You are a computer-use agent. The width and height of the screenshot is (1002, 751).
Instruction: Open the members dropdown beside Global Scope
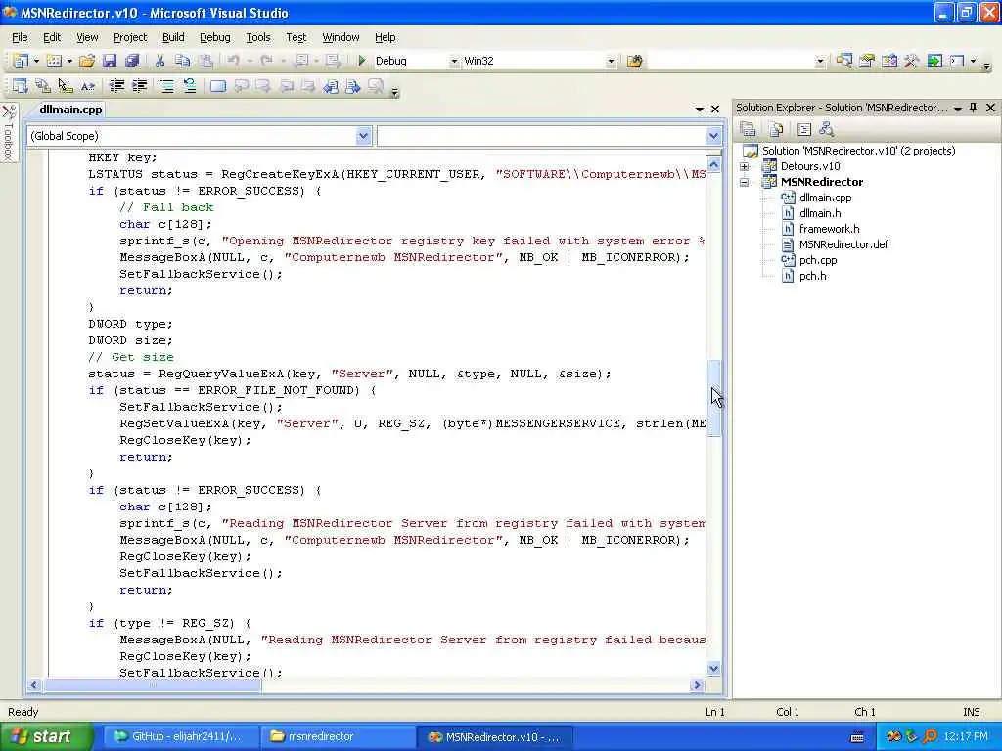pyautogui.click(x=713, y=135)
